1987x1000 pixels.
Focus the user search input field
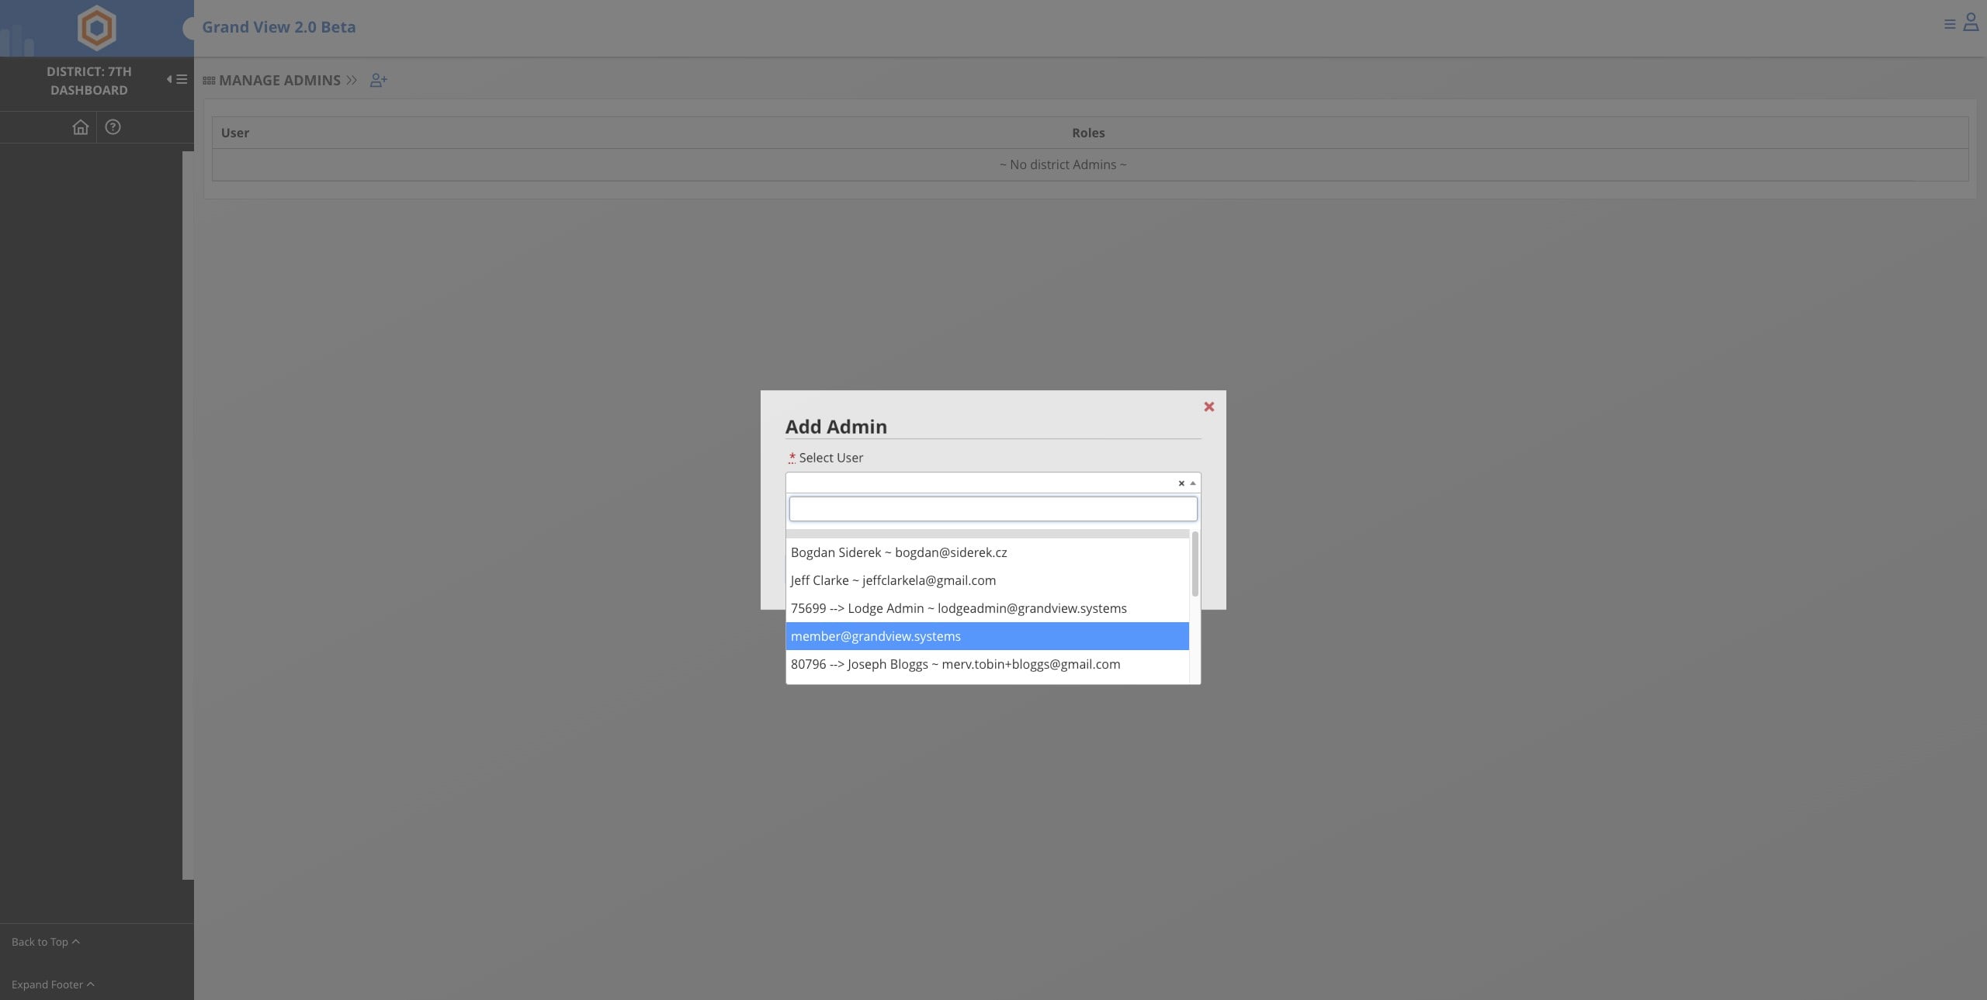click(993, 509)
